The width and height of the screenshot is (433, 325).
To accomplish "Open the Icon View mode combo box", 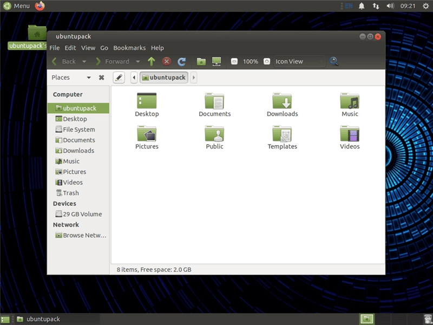I will pos(300,61).
